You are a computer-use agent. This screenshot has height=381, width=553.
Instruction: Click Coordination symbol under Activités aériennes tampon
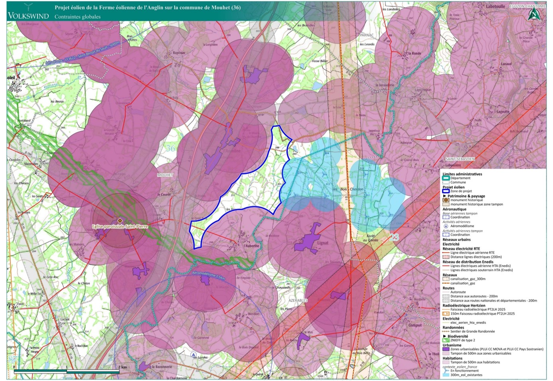point(446,235)
